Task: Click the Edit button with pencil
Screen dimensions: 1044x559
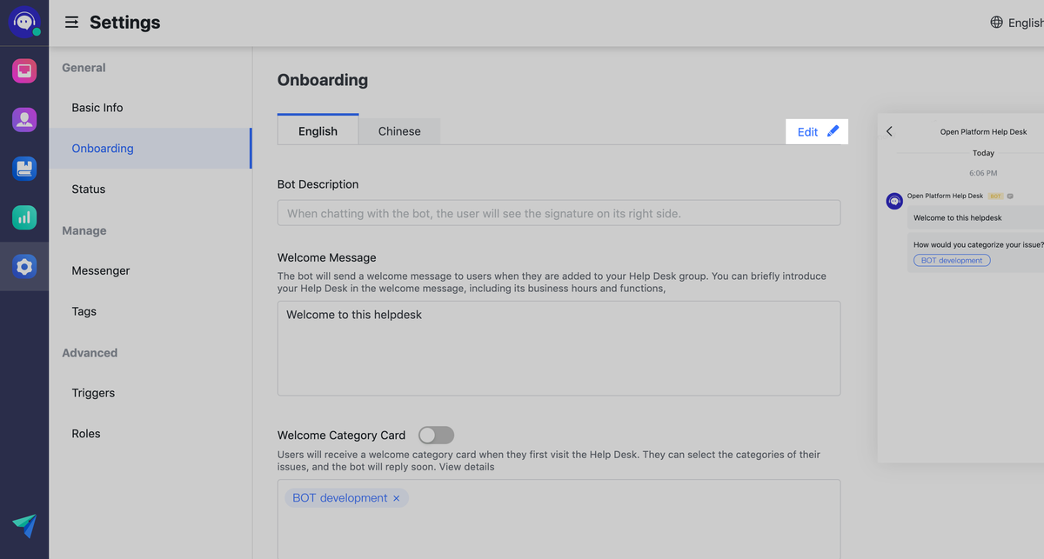Action: click(817, 131)
